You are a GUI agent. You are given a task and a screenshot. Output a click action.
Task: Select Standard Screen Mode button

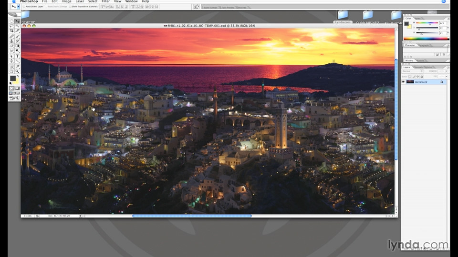(x=10, y=93)
